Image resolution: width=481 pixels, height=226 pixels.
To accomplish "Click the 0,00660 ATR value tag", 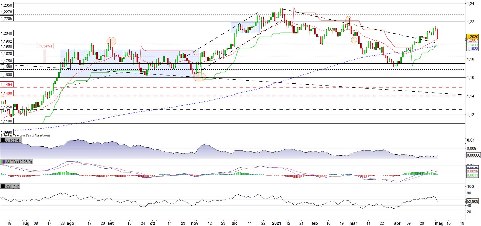I will 474,155.
